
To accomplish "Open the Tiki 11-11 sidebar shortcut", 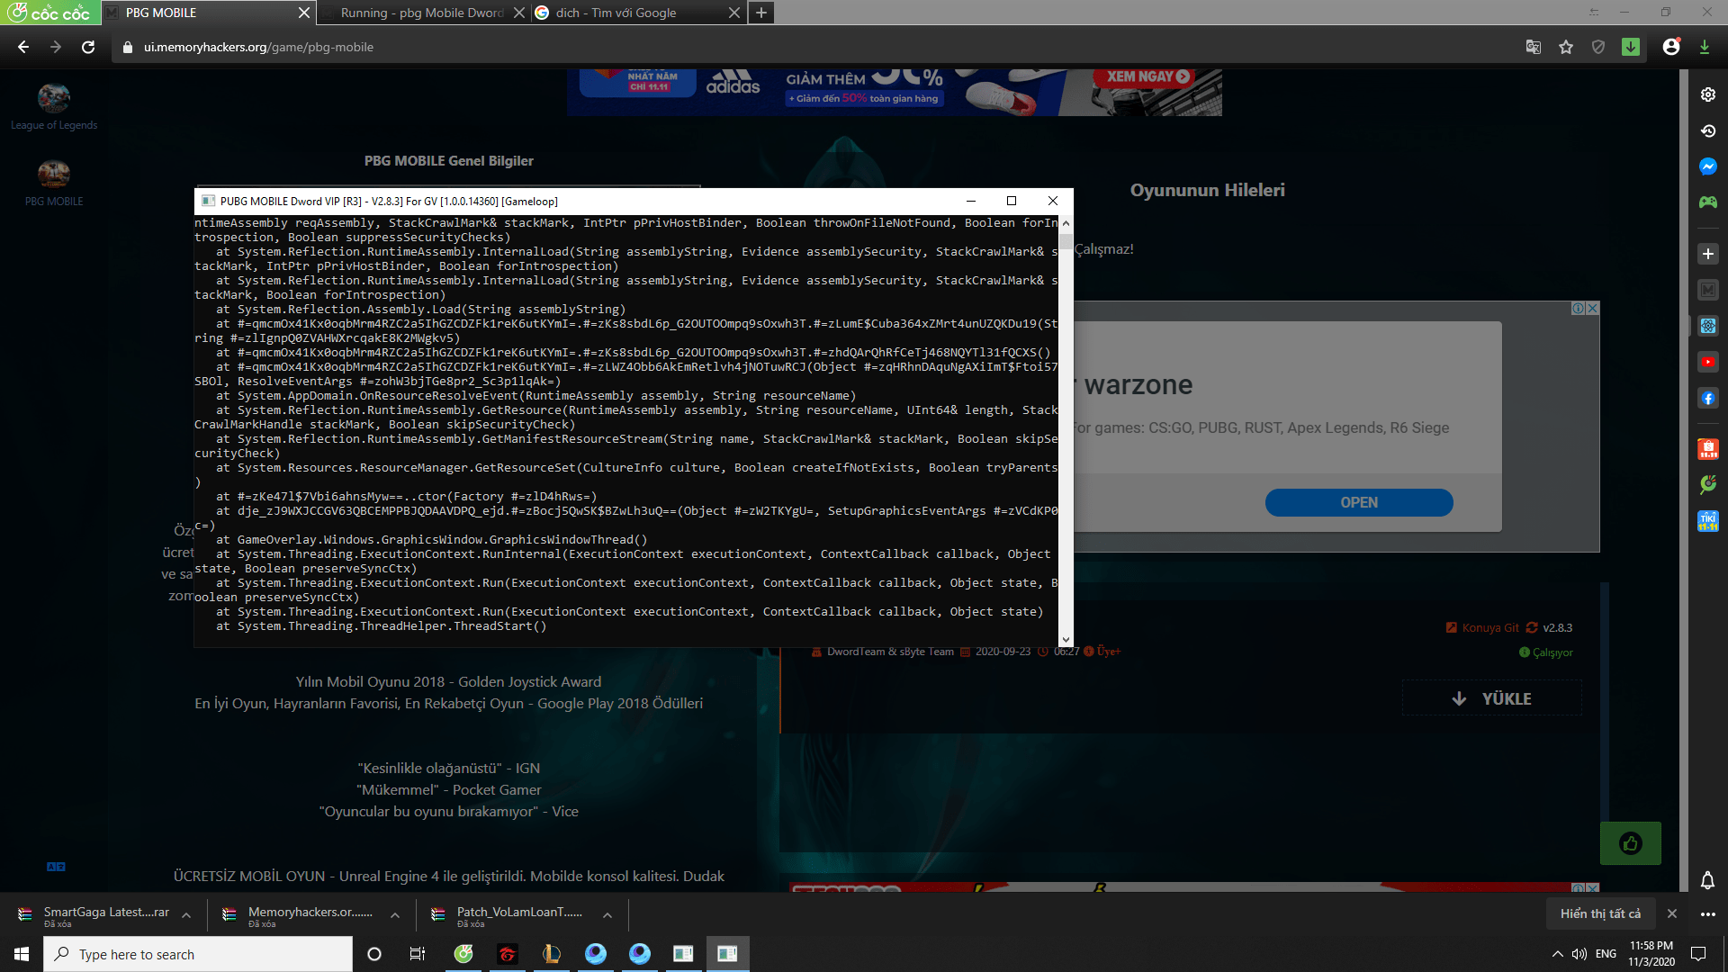I will point(1707,521).
